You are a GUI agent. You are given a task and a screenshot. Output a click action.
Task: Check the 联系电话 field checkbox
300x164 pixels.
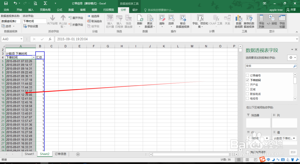click(247, 94)
